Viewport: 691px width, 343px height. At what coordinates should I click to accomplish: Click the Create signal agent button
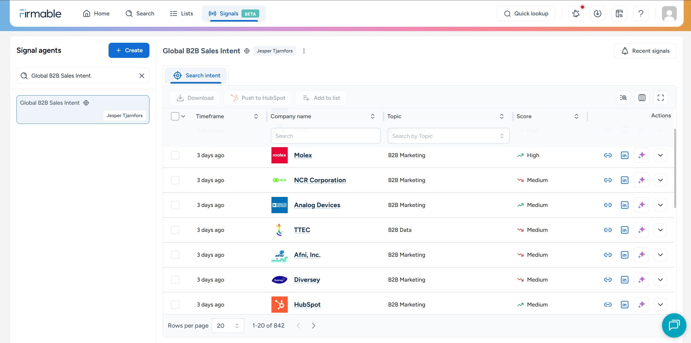click(129, 50)
